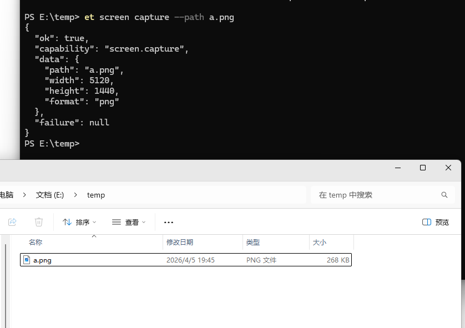Click the Share icon in Explorer toolbar
The height and width of the screenshot is (328, 465).
[x=12, y=222]
